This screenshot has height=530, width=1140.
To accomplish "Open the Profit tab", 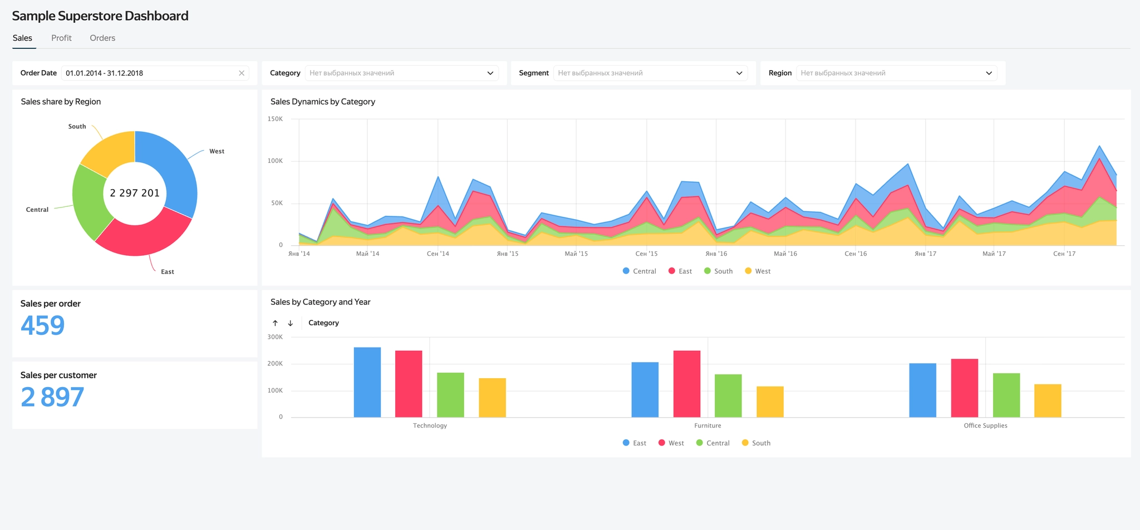I will point(61,38).
